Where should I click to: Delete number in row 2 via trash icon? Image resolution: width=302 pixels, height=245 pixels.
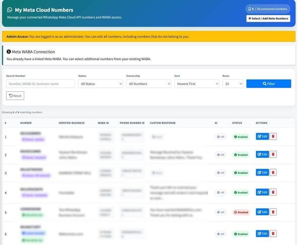pos(273,154)
